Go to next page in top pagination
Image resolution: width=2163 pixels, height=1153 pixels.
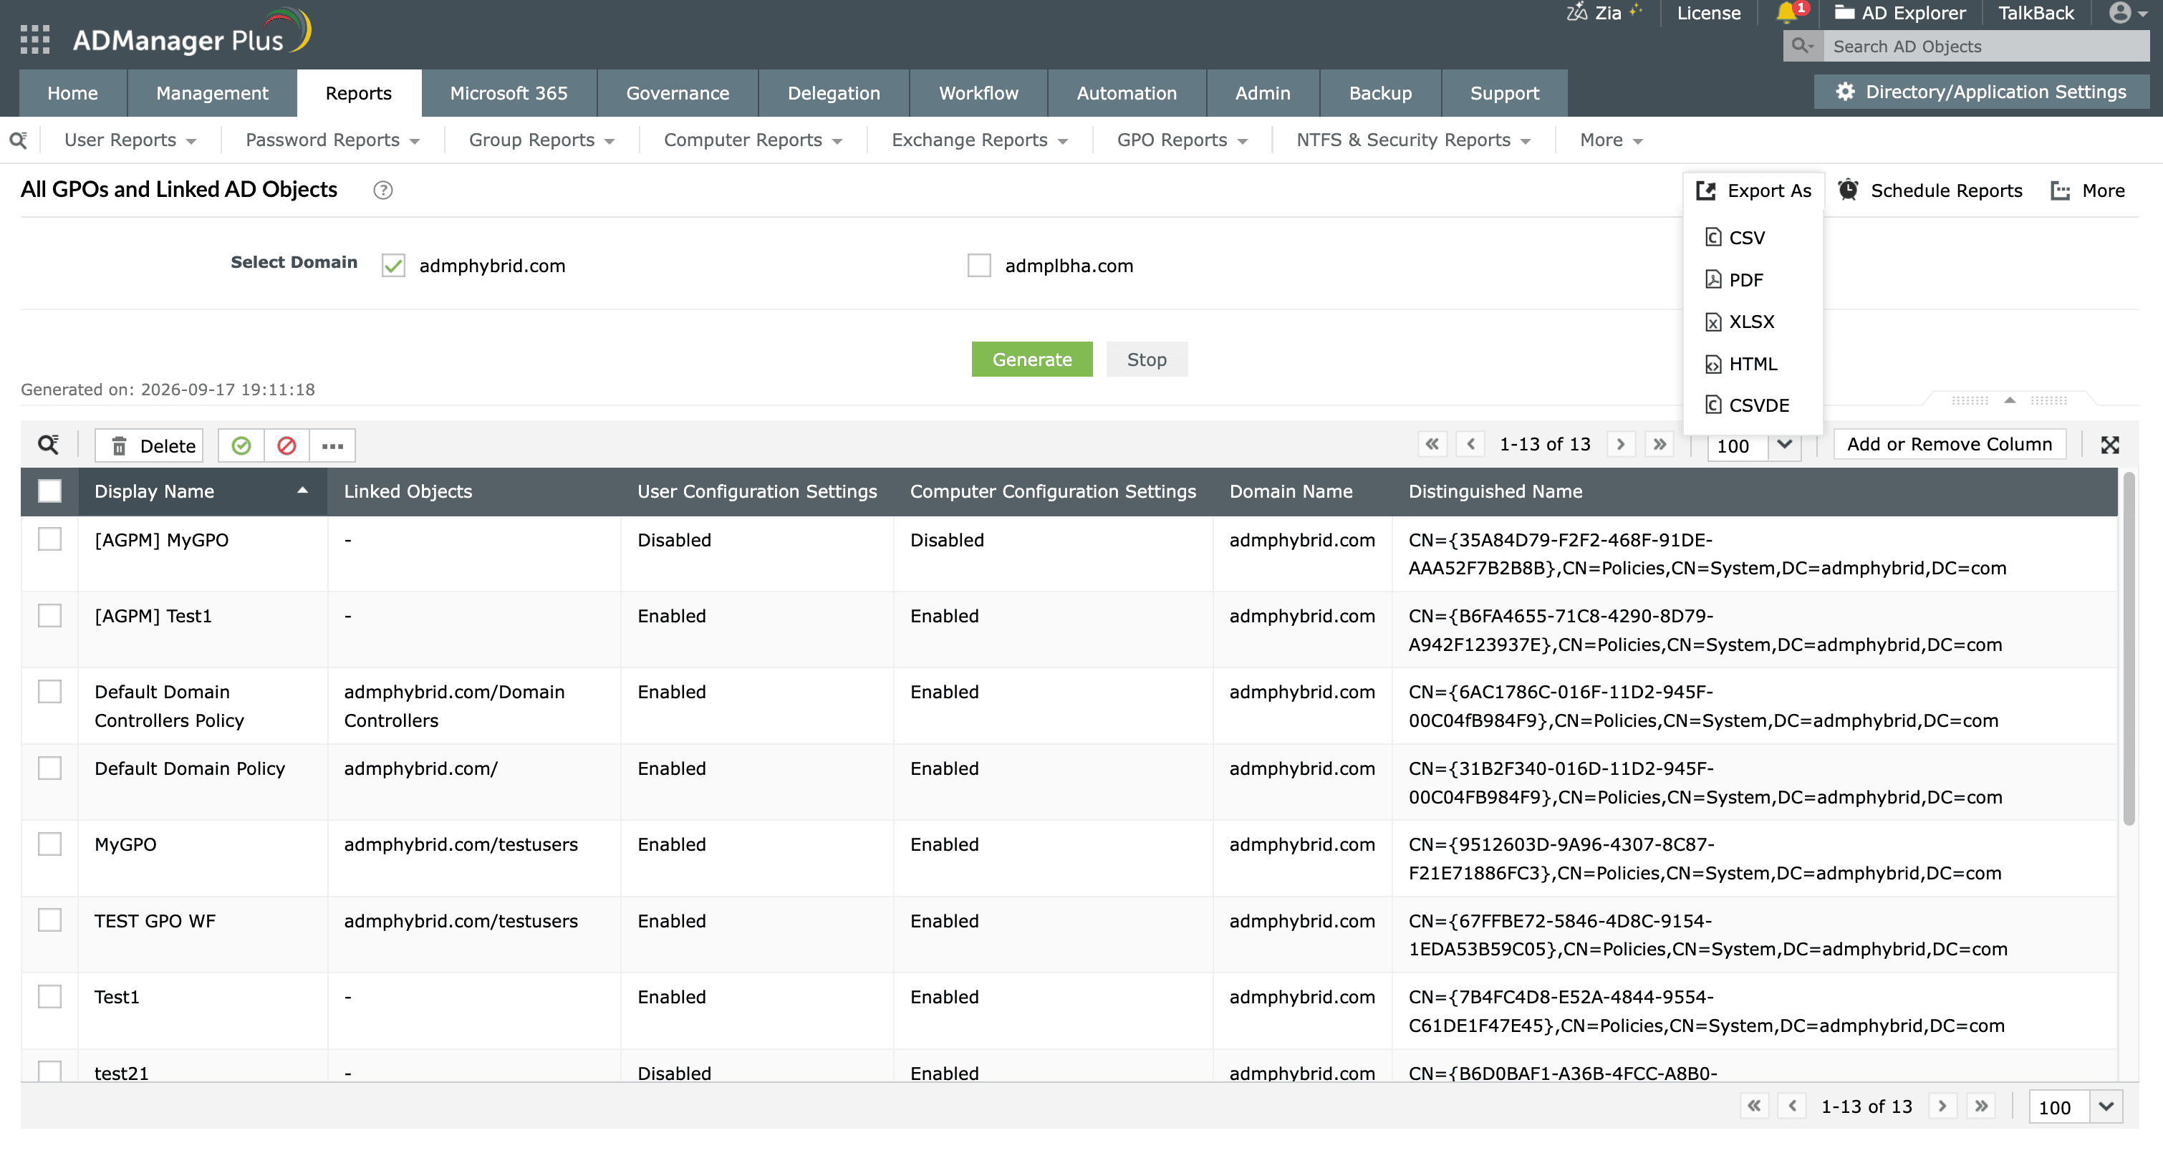(x=1621, y=443)
